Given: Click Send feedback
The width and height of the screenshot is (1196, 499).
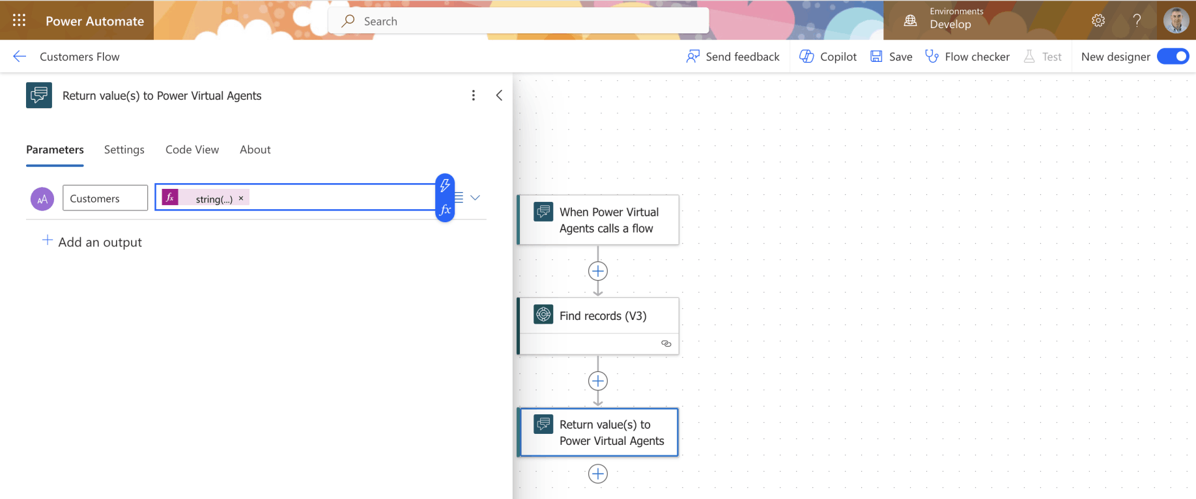Looking at the screenshot, I should pyautogui.click(x=733, y=57).
